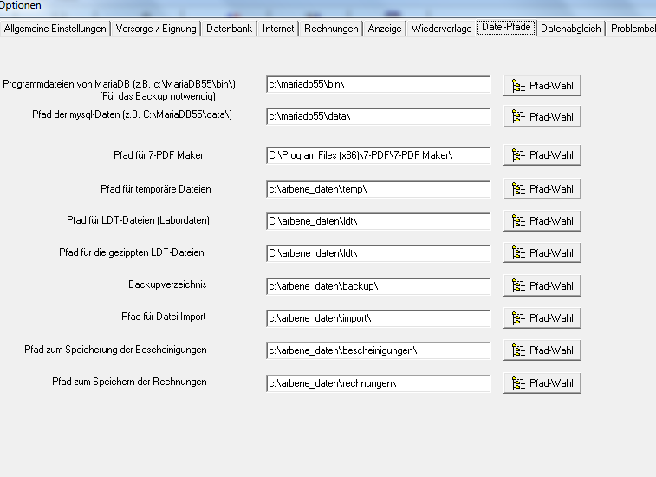
Task: Click folder-tree icon for Datei-Import row
Action: (519, 318)
